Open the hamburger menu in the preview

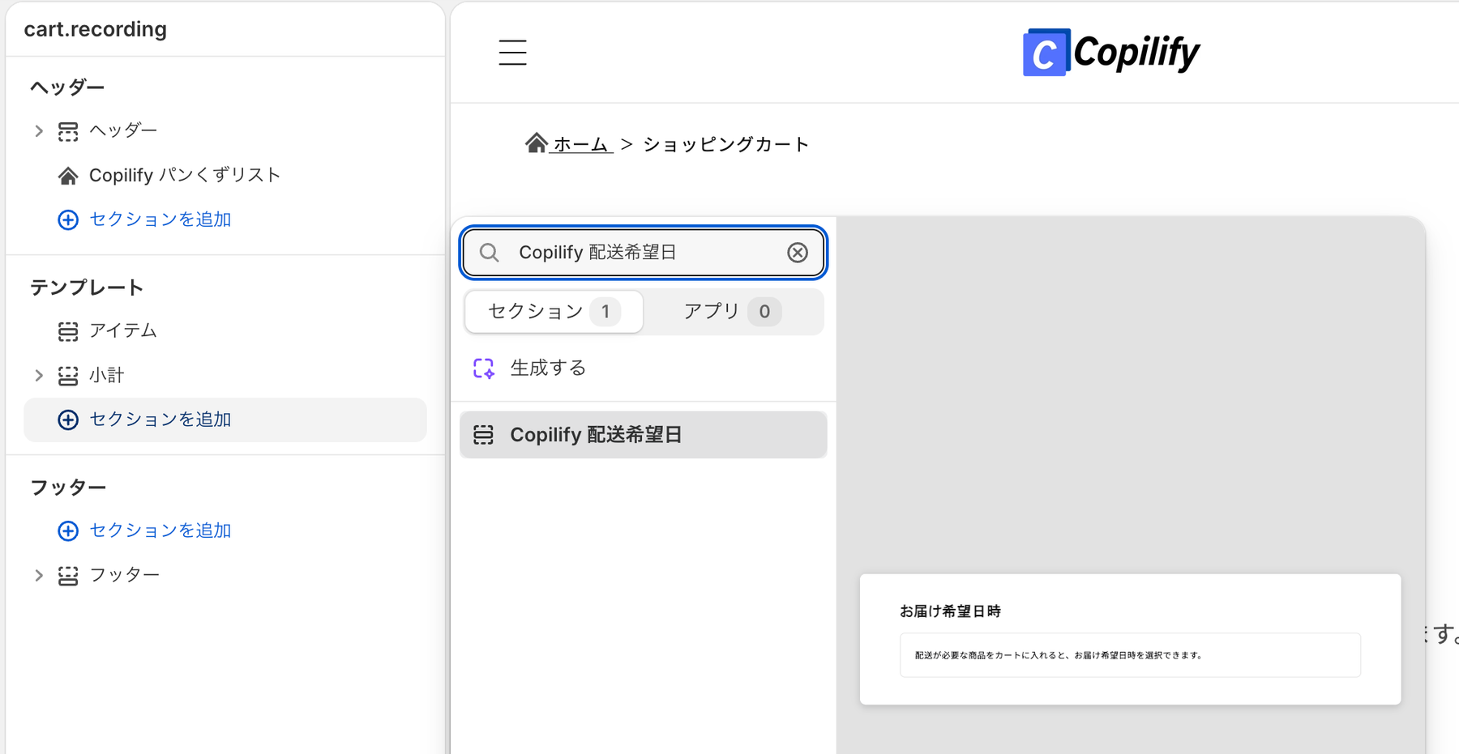pos(512,53)
